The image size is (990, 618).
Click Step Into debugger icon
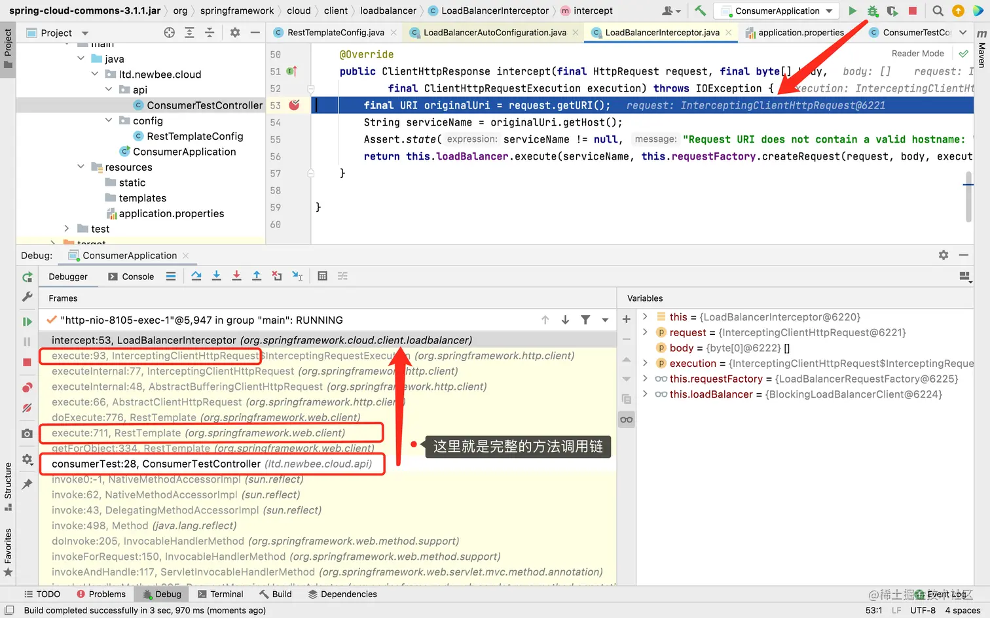coord(216,277)
